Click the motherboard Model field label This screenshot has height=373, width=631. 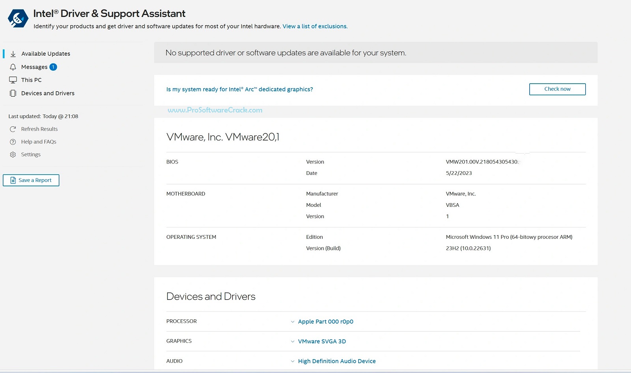[314, 205]
